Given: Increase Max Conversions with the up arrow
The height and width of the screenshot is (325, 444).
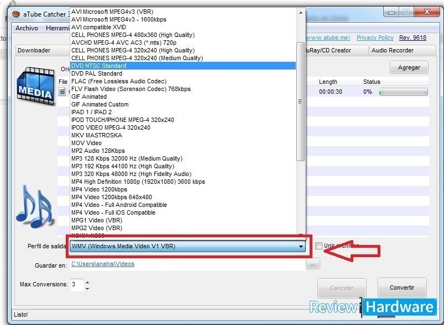Looking at the screenshot, I should (x=87, y=283).
